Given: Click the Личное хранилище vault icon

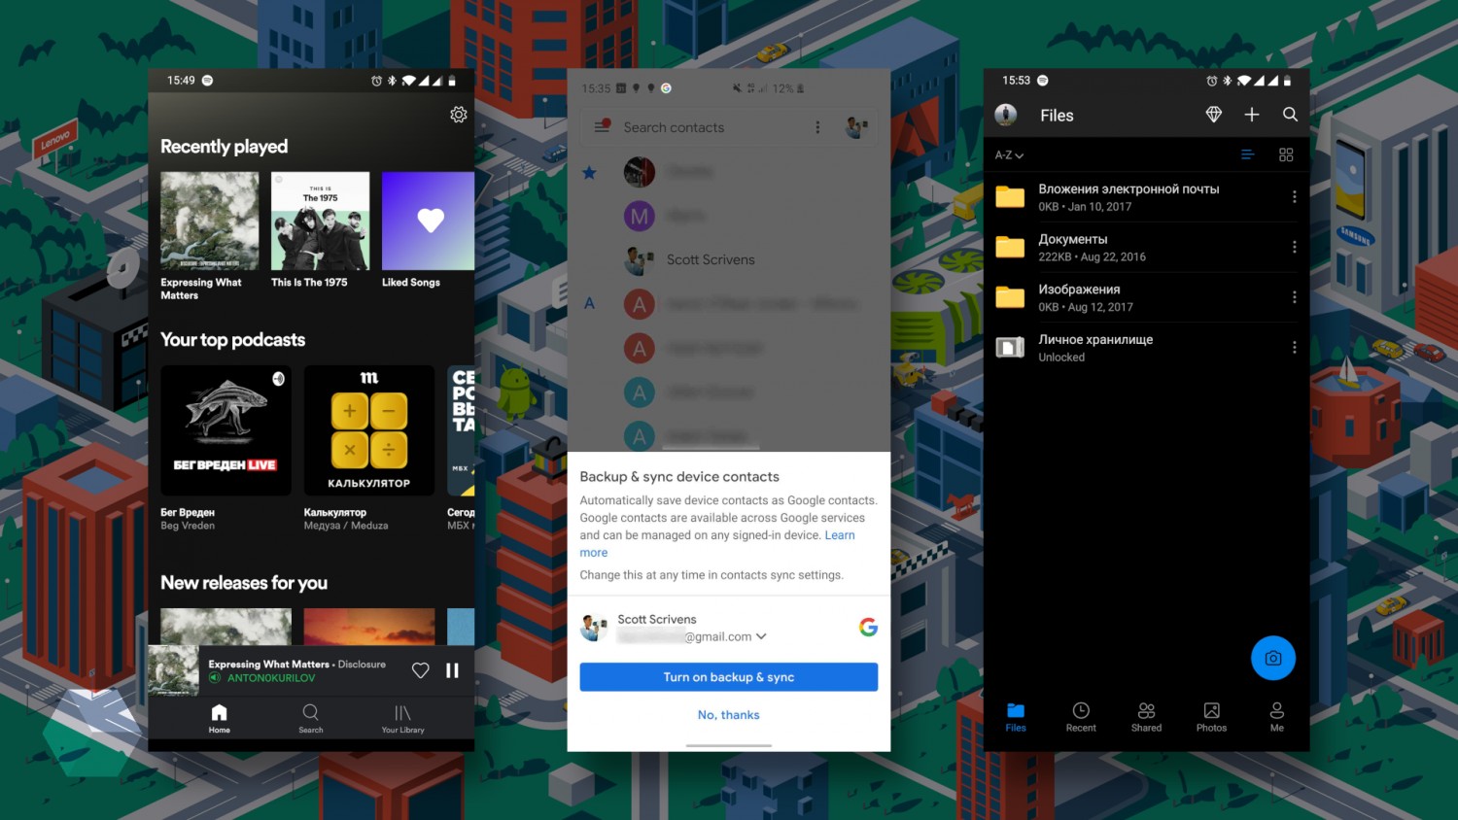Looking at the screenshot, I should pos(1010,347).
